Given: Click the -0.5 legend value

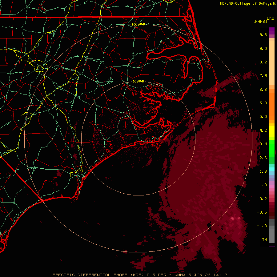Looking at the screenshot, I should pos(262,212).
